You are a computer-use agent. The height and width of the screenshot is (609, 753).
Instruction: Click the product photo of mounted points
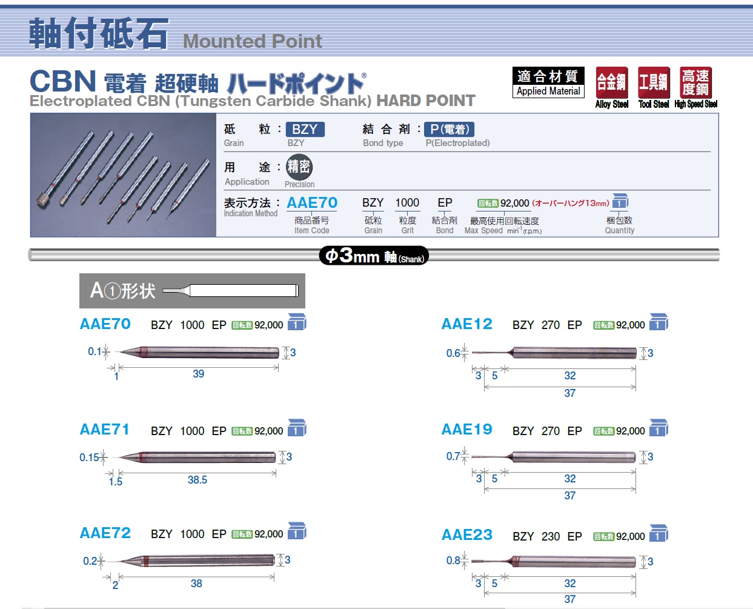[x=123, y=175]
